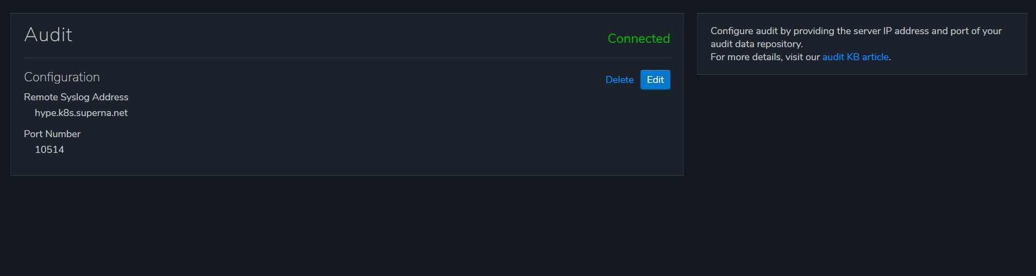Delete the audit configuration
This screenshot has height=276, width=1036.
tap(619, 80)
